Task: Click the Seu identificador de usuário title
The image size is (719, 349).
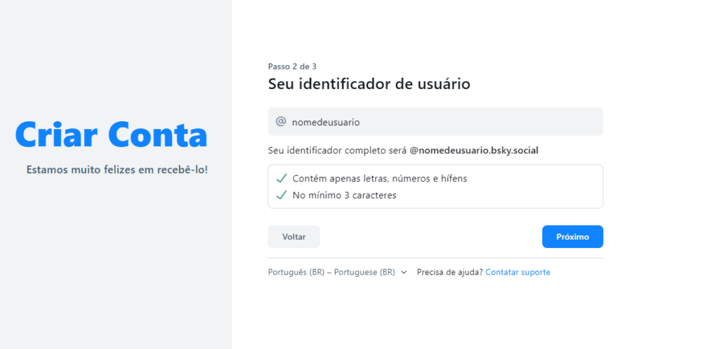Action: point(369,84)
